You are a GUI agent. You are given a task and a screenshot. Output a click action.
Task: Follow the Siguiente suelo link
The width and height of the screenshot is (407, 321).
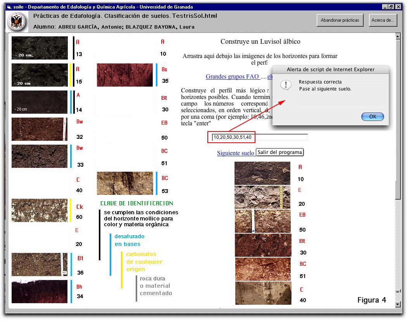[235, 153]
